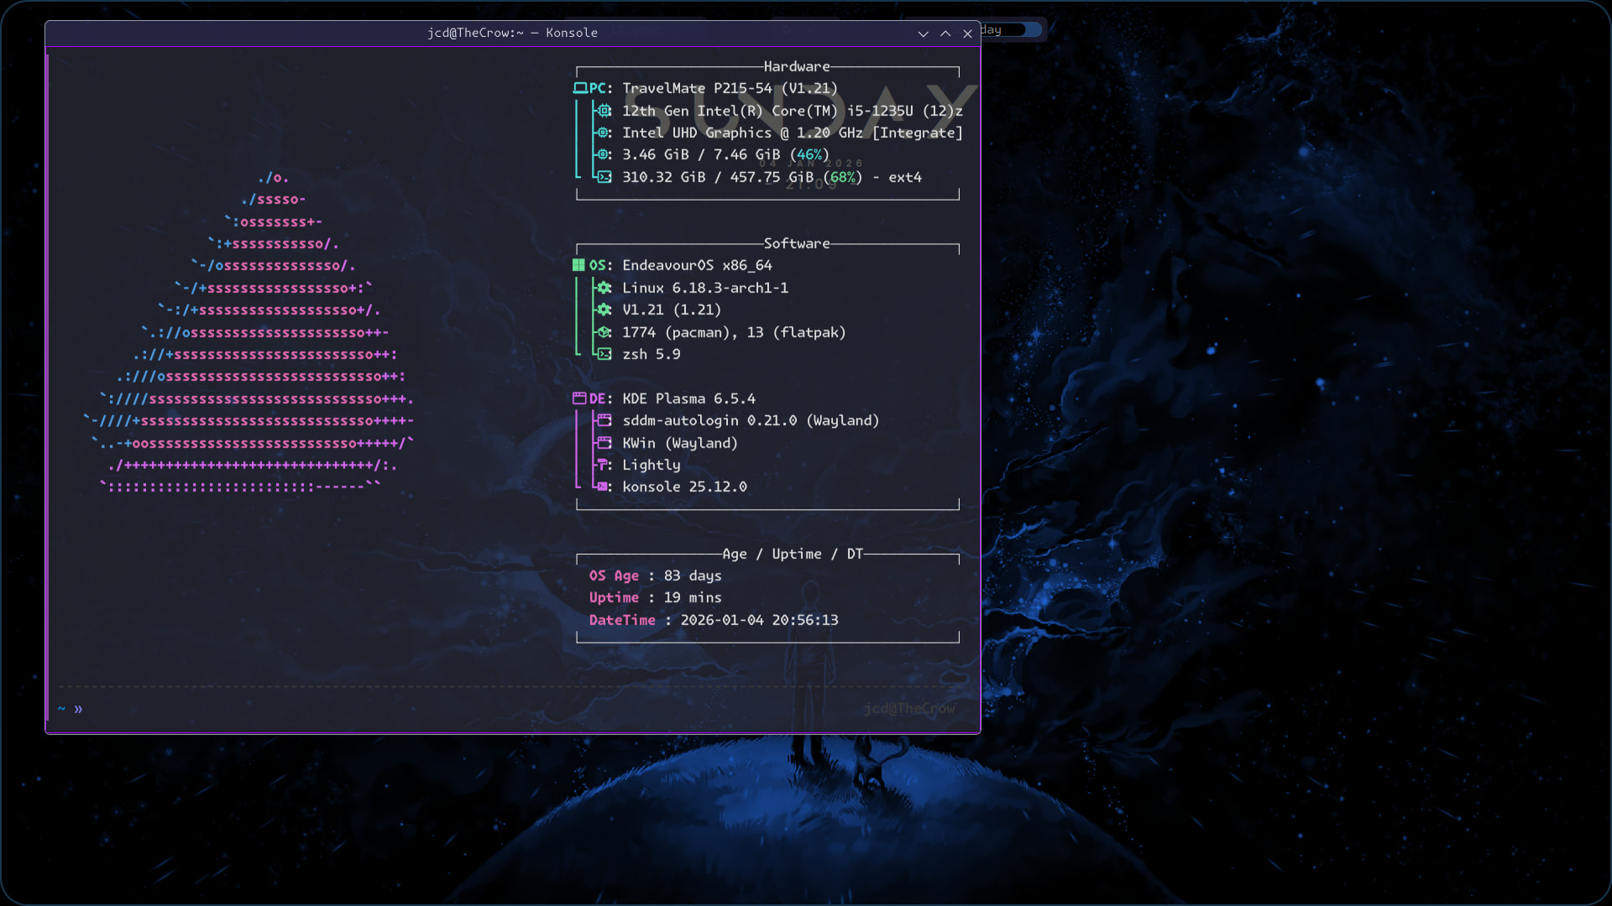Click the timestamp "2026-01-04 20:56:13"

pyautogui.click(x=759, y=620)
